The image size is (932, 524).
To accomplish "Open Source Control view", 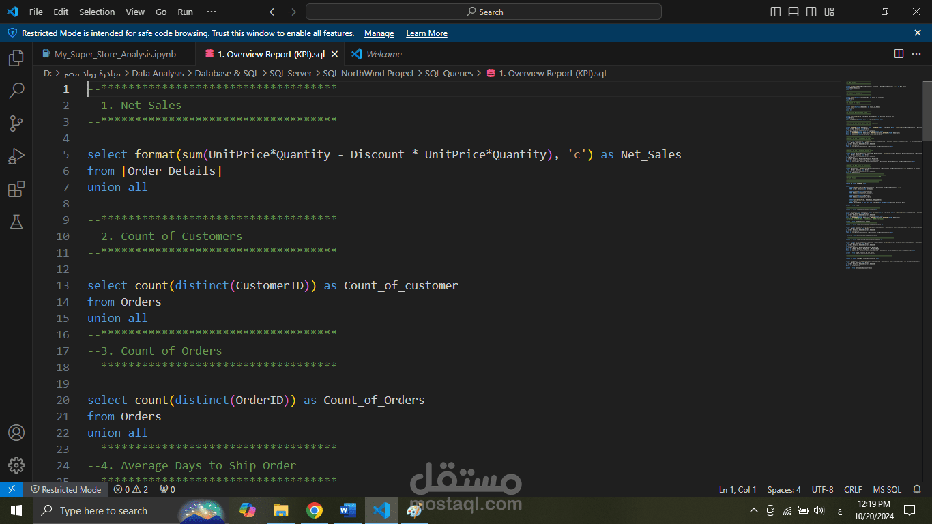I will coord(16,123).
